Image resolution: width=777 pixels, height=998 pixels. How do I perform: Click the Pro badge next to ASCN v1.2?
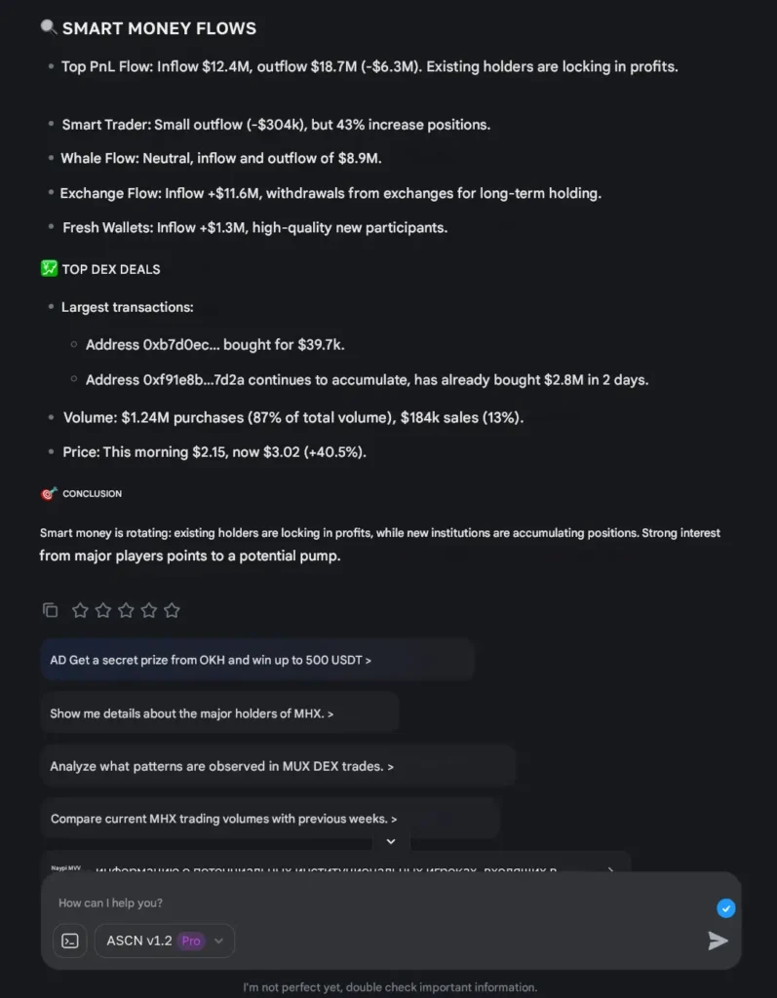(x=191, y=941)
